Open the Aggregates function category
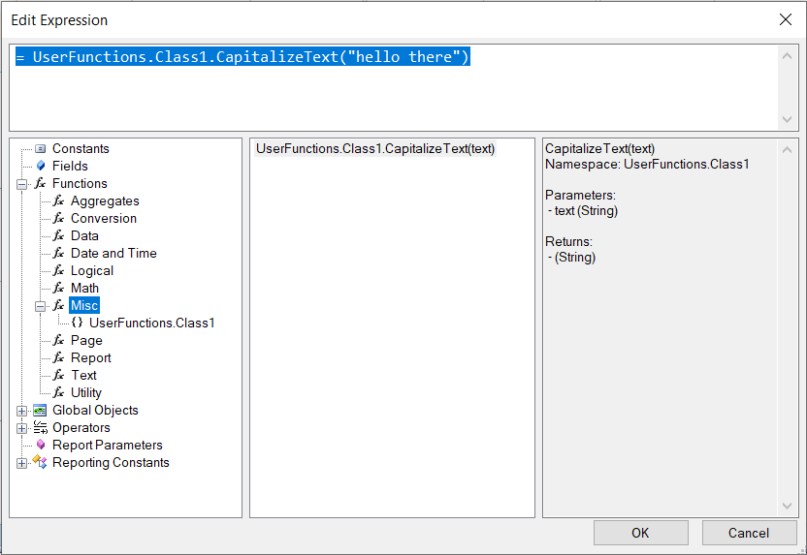This screenshot has height=555, width=807. point(105,200)
